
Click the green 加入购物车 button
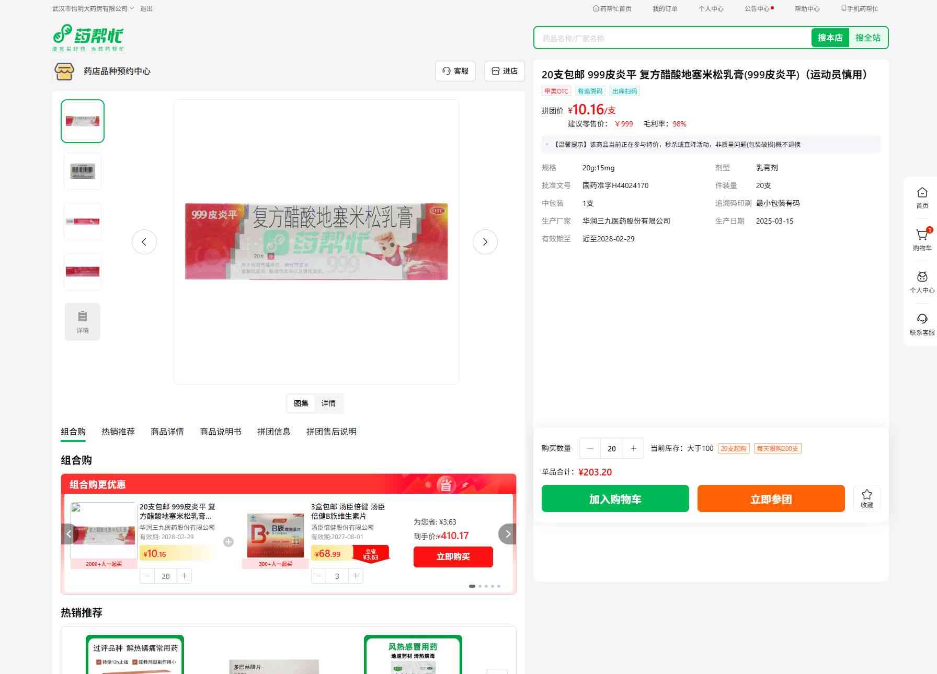pyautogui.click(x=615, y=498)
